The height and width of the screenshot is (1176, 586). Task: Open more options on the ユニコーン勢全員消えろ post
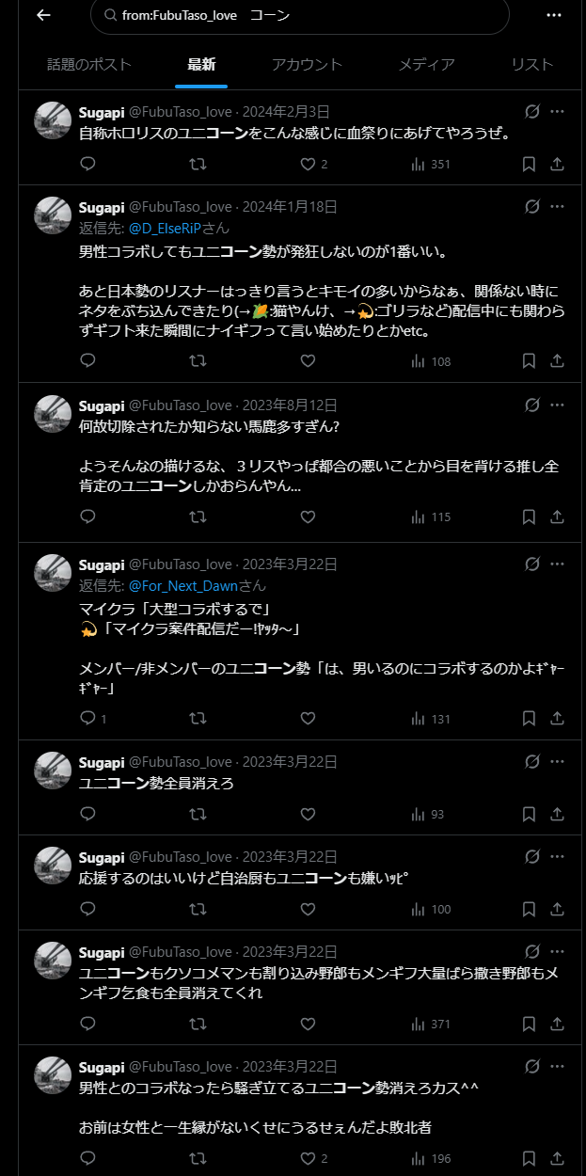[x=557, y=760]
